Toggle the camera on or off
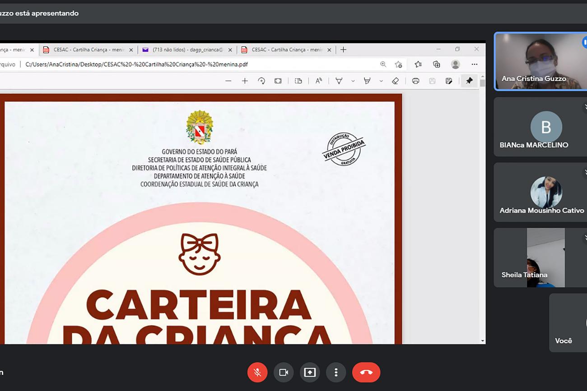Viewport: 587px width, 391px height. [x=284, y=373]
